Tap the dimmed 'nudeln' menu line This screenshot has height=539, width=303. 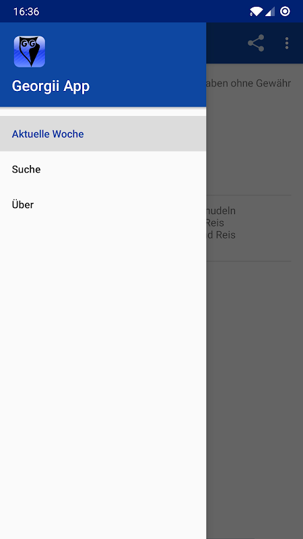pyautogui.click(x=221, y=210)
